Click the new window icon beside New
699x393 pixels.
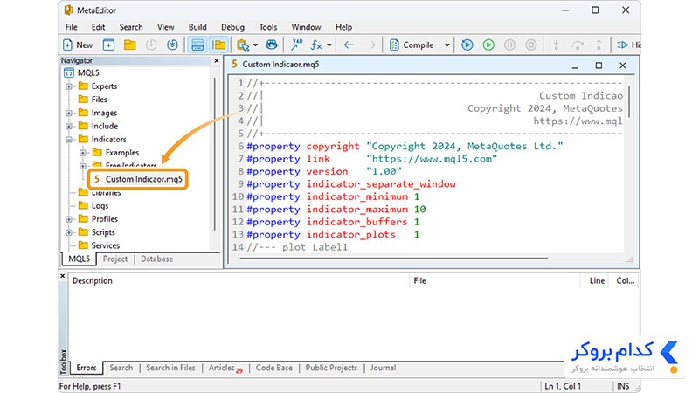tap(108, 45)
